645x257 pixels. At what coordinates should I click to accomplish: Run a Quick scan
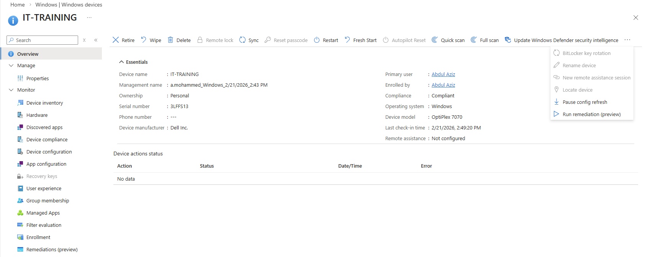coord(448,40)
